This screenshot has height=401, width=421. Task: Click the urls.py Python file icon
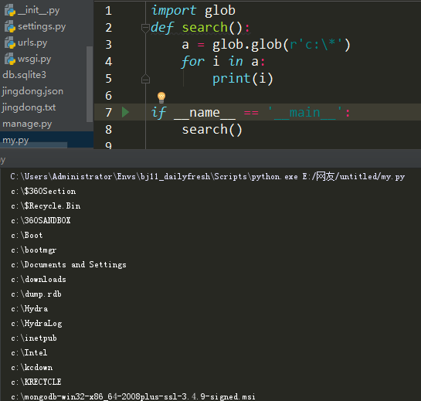(x=10, y=42)
